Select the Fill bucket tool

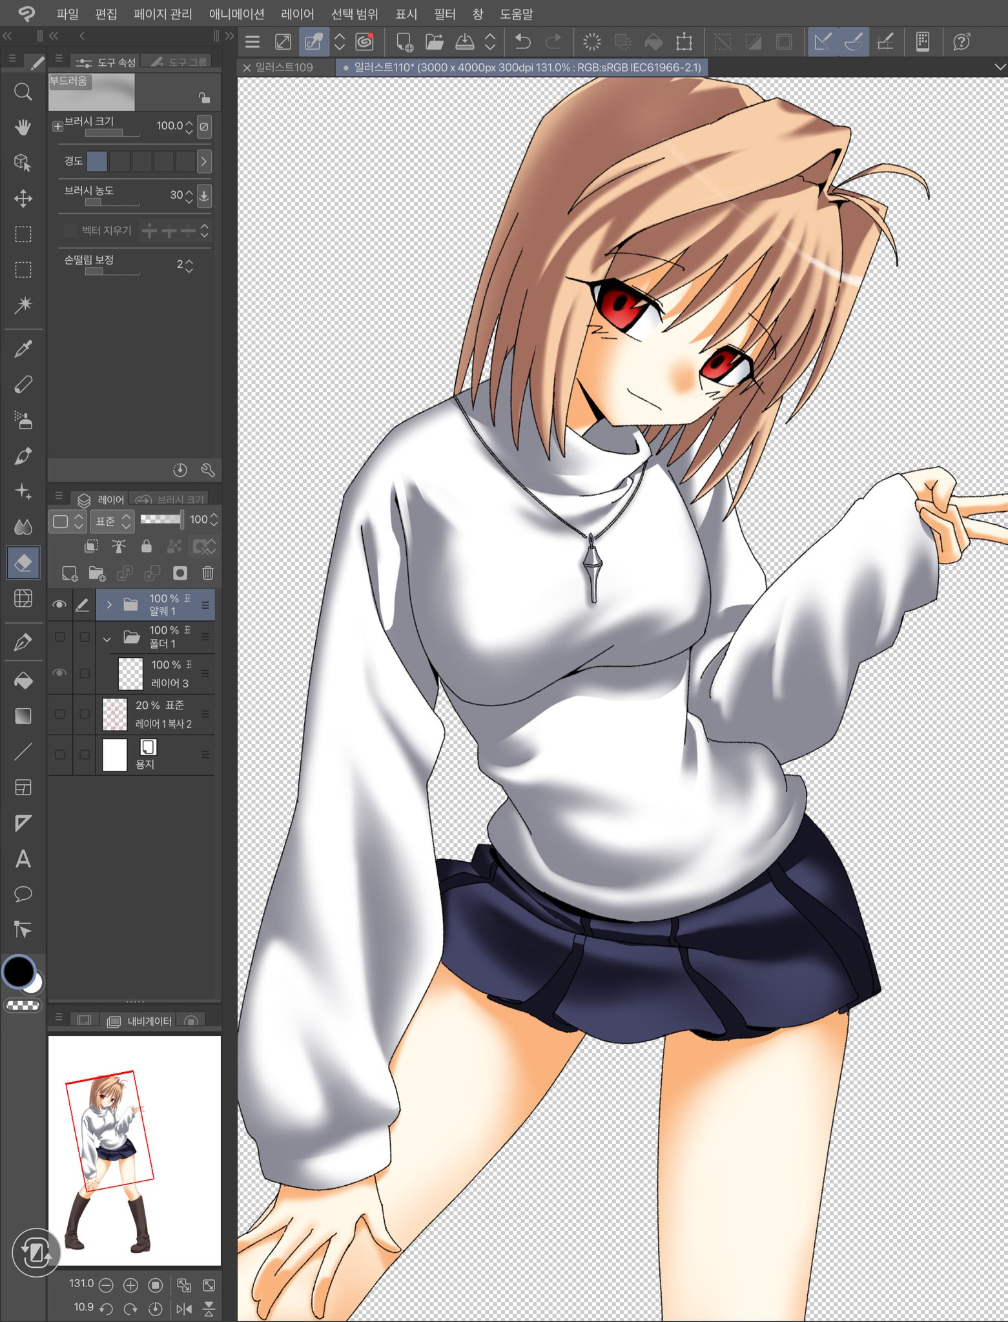tap(23, 680)
